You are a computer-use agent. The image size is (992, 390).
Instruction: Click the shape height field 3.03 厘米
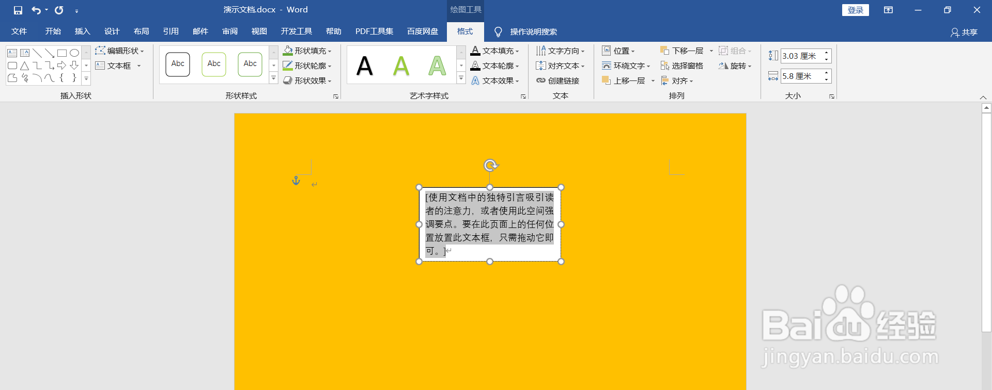(x=802, y=56)
